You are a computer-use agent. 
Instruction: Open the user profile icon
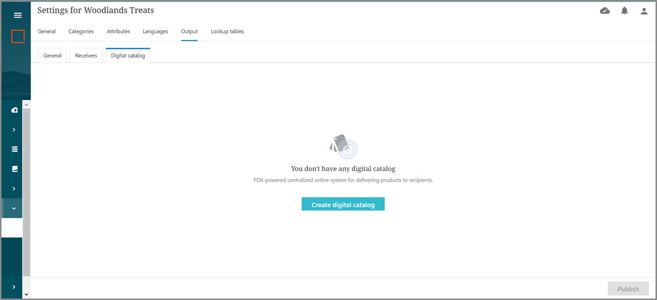point(644,11)
